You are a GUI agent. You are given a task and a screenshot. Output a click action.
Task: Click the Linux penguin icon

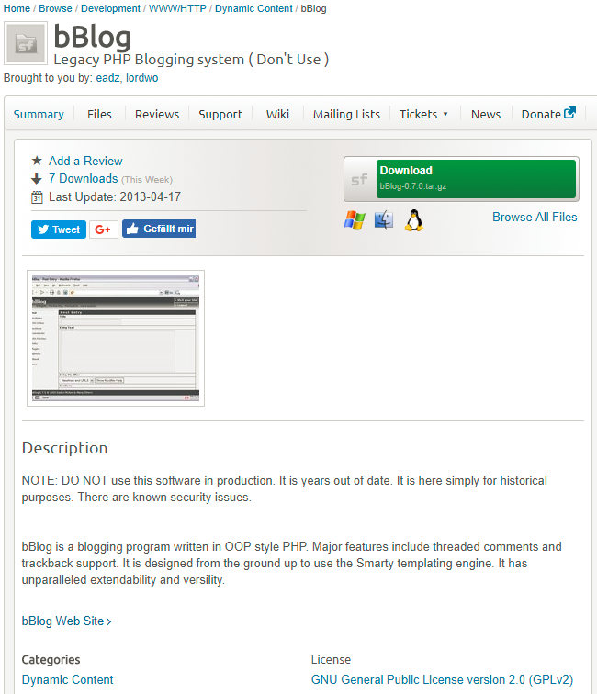(413, 220)
